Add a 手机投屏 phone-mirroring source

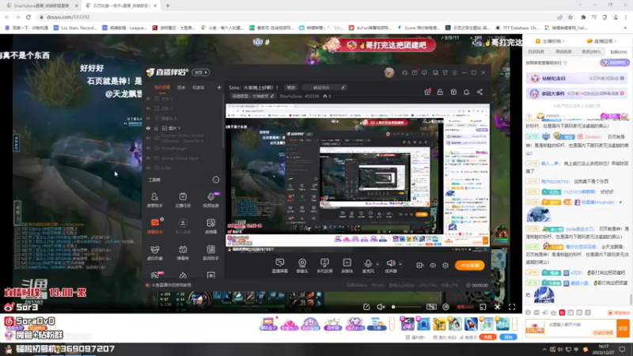(x=324, y=266)
